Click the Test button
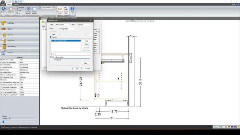240x135 pixels. click(x=85, y=63)
